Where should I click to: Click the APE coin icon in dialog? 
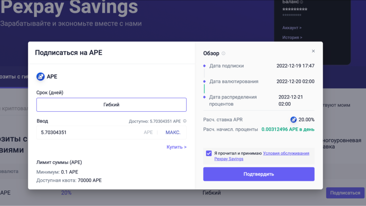(x=40, y=76)
